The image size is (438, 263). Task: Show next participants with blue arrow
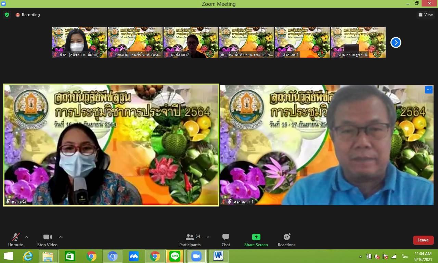click(x=396, y=42)
